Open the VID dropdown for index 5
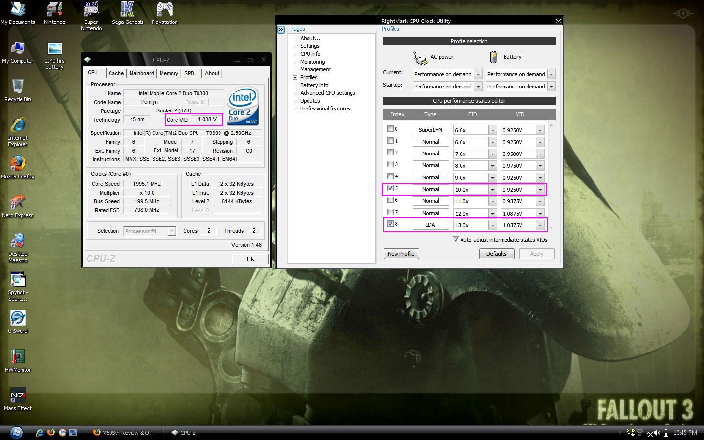The height and width of the screenshot is (440, 704). (540, 190)
